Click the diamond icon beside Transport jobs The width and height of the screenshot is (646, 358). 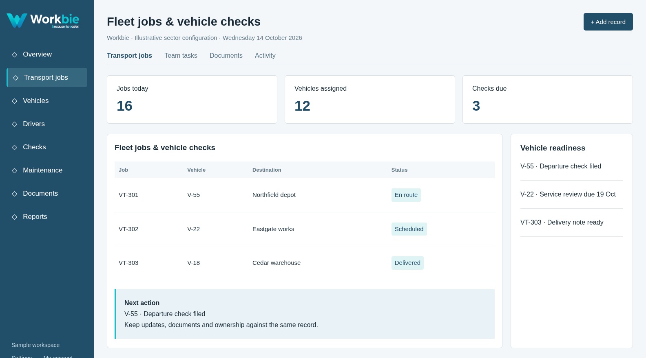click(16, 78)
